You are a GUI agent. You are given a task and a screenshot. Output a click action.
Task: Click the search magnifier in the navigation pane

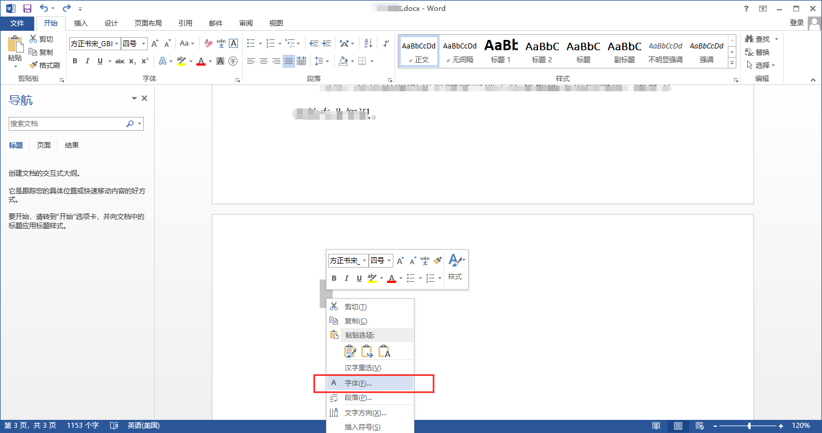[x=130, y=123]
